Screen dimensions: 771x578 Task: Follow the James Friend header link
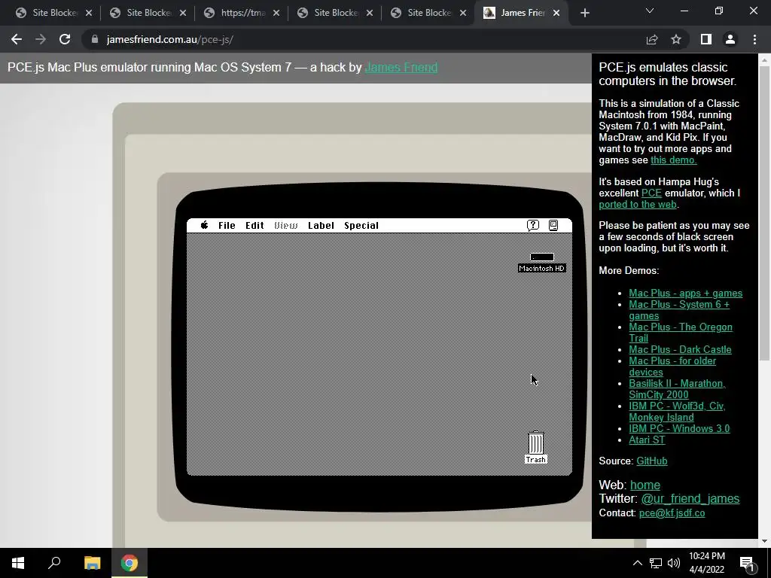click(401, 67)
